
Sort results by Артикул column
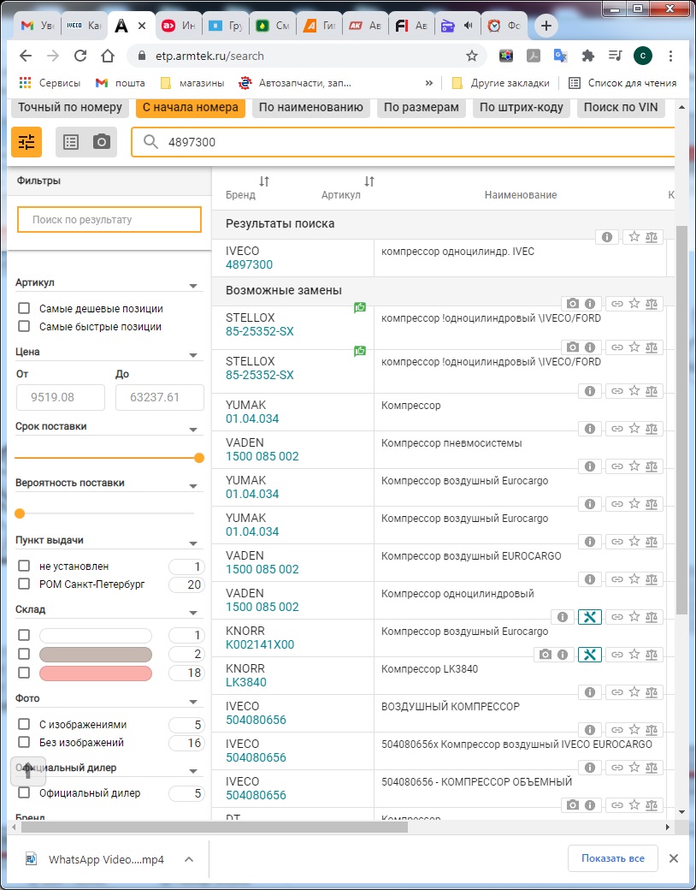[369, 181]
